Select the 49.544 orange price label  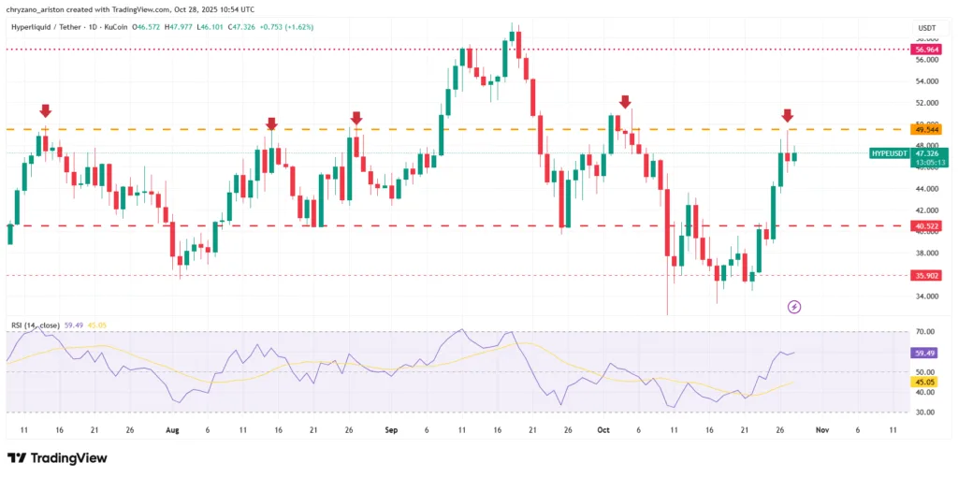[x=926, y=130]
